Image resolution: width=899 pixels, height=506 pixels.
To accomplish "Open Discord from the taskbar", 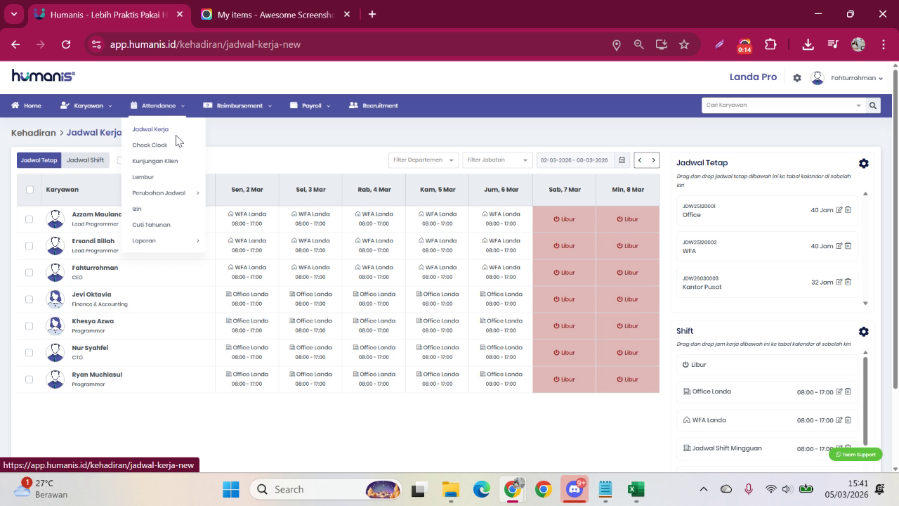I will coord(575,489).
